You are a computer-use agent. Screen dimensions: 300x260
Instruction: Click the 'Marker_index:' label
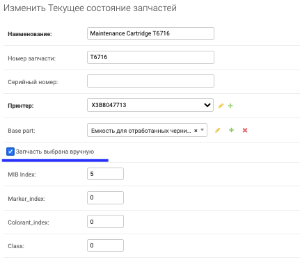coord(26,199)
